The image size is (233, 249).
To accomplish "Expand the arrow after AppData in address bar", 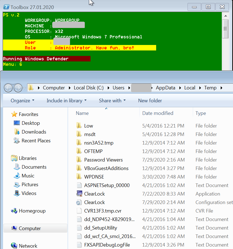I will (180, 88).
